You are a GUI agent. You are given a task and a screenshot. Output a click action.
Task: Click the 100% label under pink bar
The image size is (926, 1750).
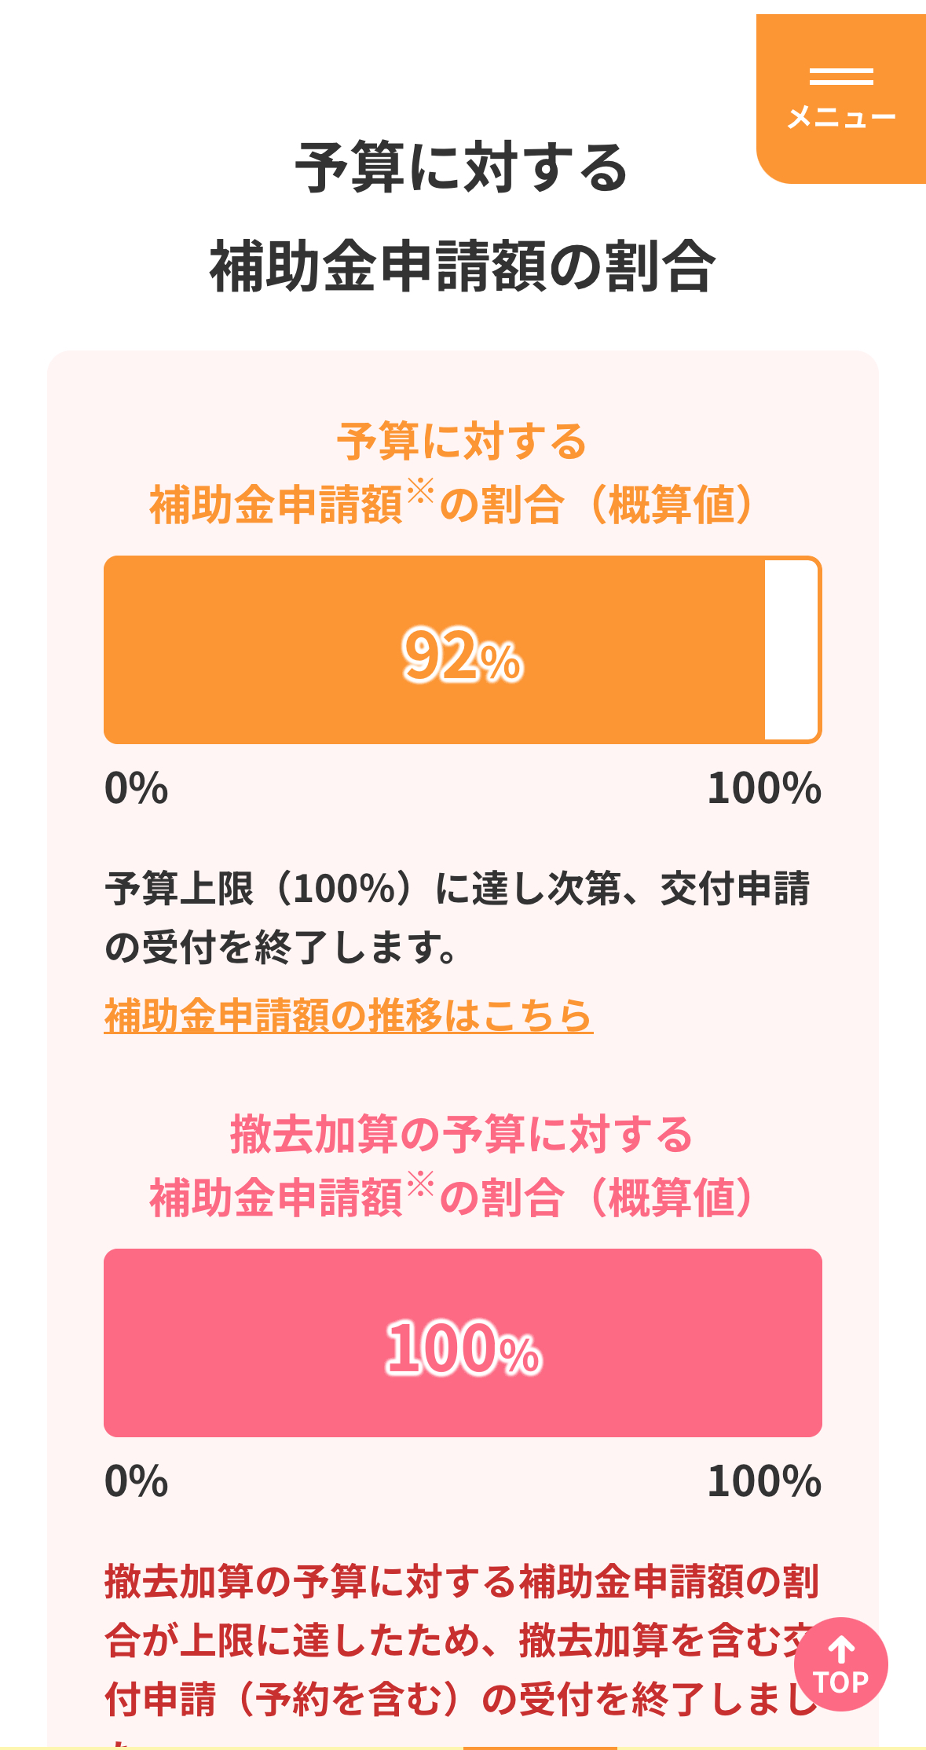763,1481
